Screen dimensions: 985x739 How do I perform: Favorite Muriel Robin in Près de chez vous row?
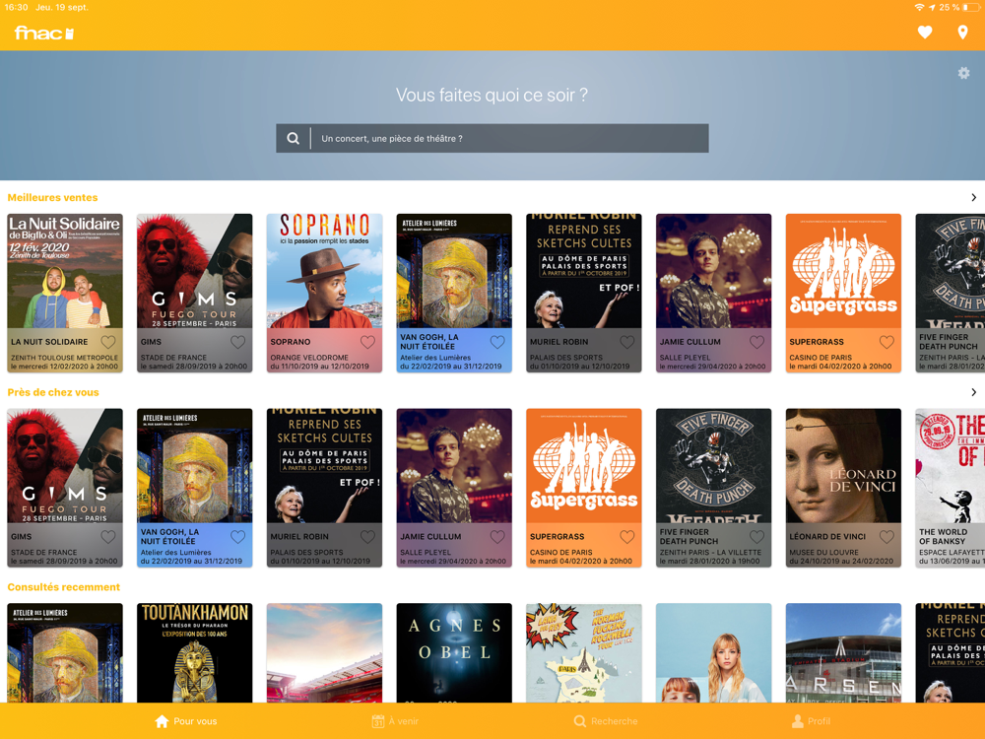pos(368,537)
